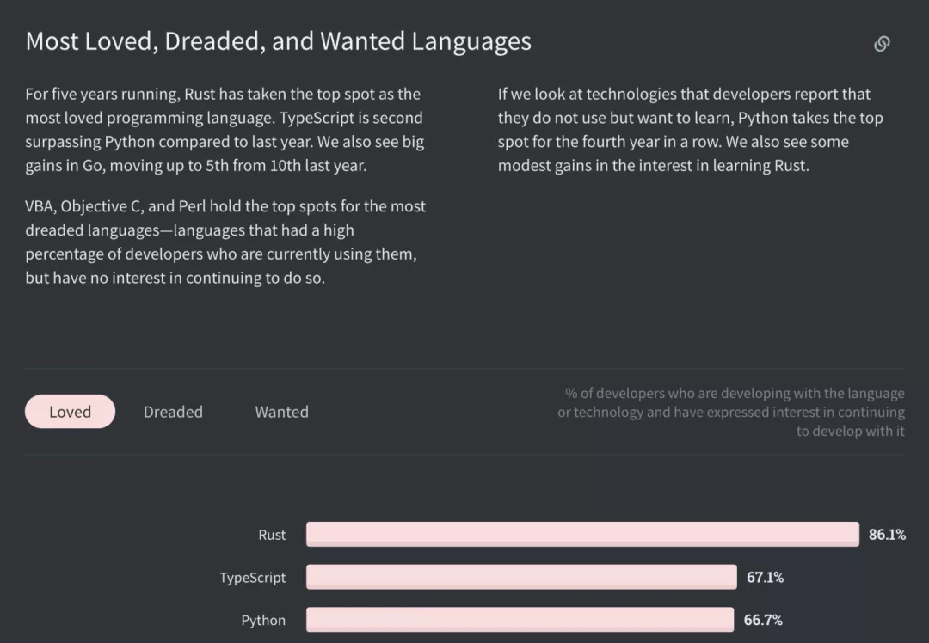Click the TypeScript bar in the chart
This screenshot has height=643, width=929.
[x=521, y=577]
